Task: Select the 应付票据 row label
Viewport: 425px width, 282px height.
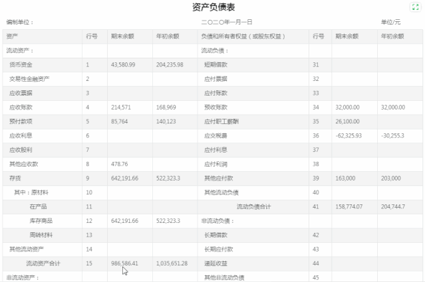Action: coord(215,79)
